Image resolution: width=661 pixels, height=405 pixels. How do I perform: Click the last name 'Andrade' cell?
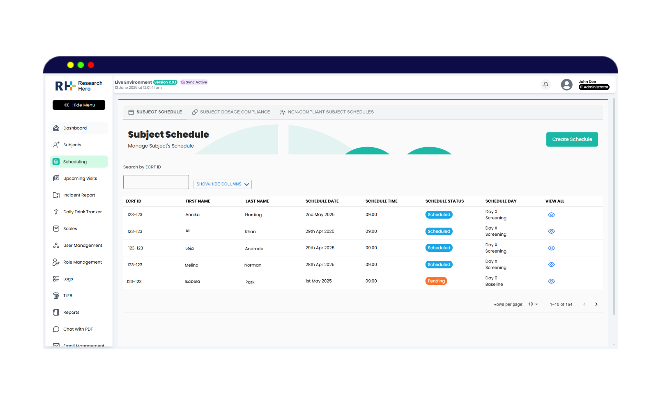pos(254,249)
